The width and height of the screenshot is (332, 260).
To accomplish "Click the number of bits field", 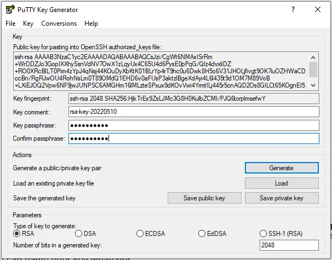I will [x=289, y=245].
